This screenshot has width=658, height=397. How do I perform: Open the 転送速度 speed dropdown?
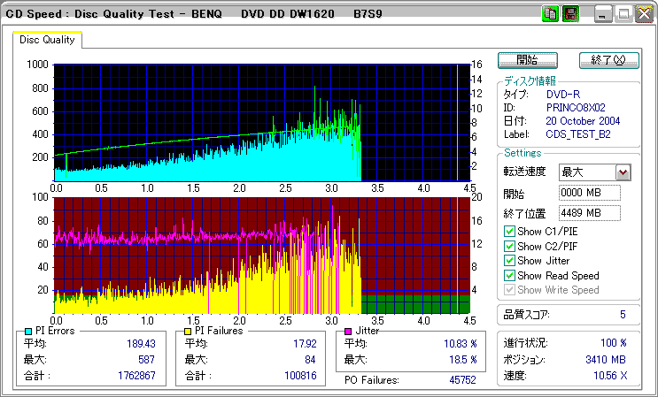click(623, 172)
